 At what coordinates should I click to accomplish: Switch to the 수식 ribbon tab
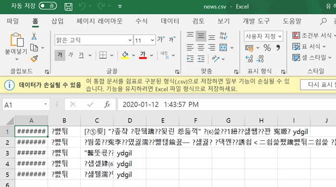pyautogui.click(x=142, y=21)
